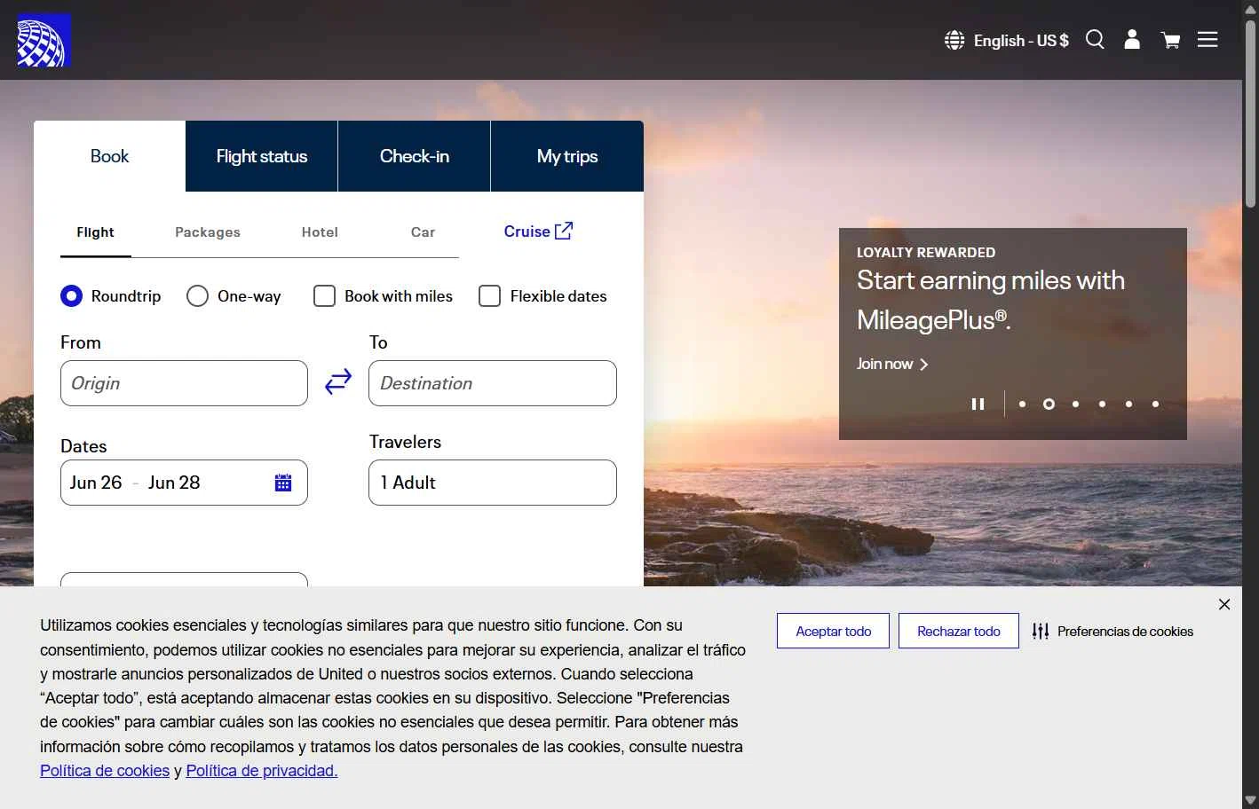Image resolution: width=1259 pixels, height=809 pixels.
Task: Click the page vertical scrollbar thumb
Action: point(1250,114)
